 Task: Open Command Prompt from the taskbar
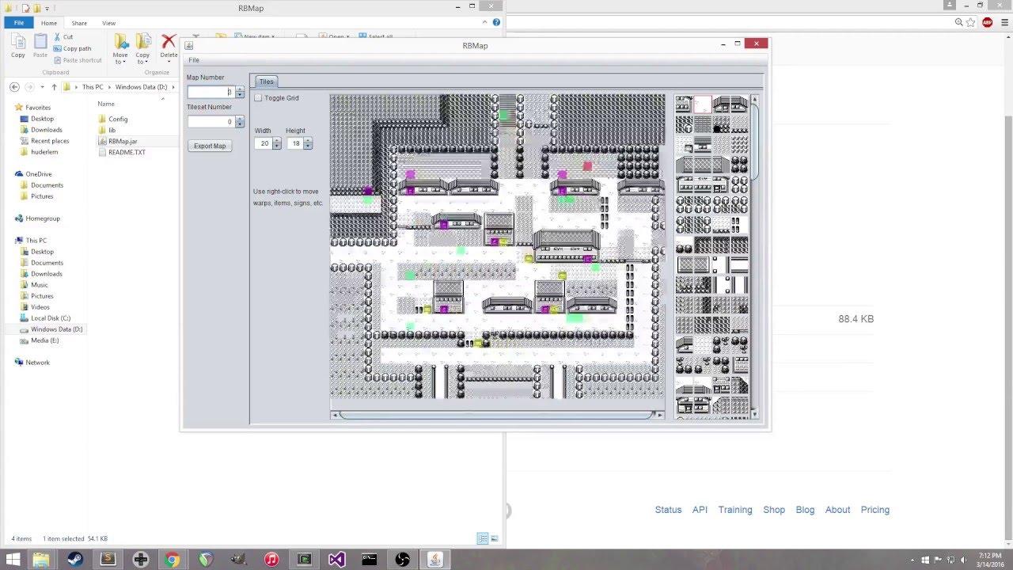(369, 560)
